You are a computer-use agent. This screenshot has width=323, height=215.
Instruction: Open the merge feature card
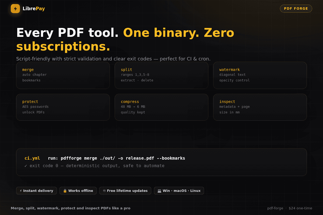click(63, 75)
